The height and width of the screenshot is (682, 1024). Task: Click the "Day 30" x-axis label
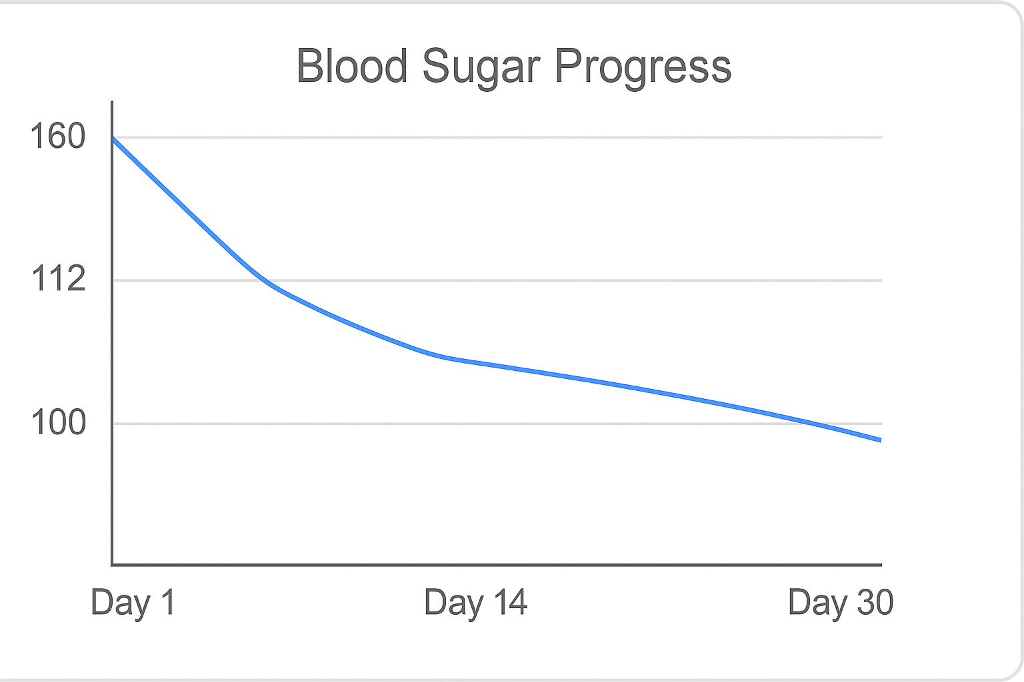pyautogui.click(x=840, y=603)
